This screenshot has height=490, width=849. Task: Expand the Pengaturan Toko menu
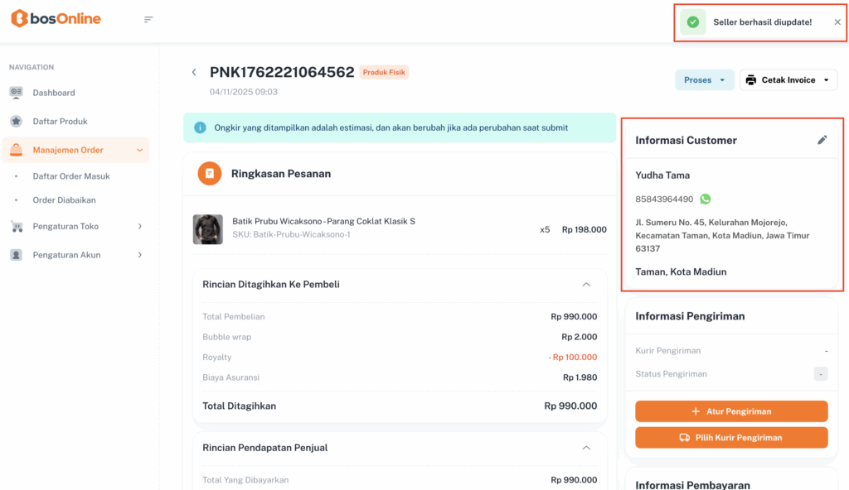139,226
